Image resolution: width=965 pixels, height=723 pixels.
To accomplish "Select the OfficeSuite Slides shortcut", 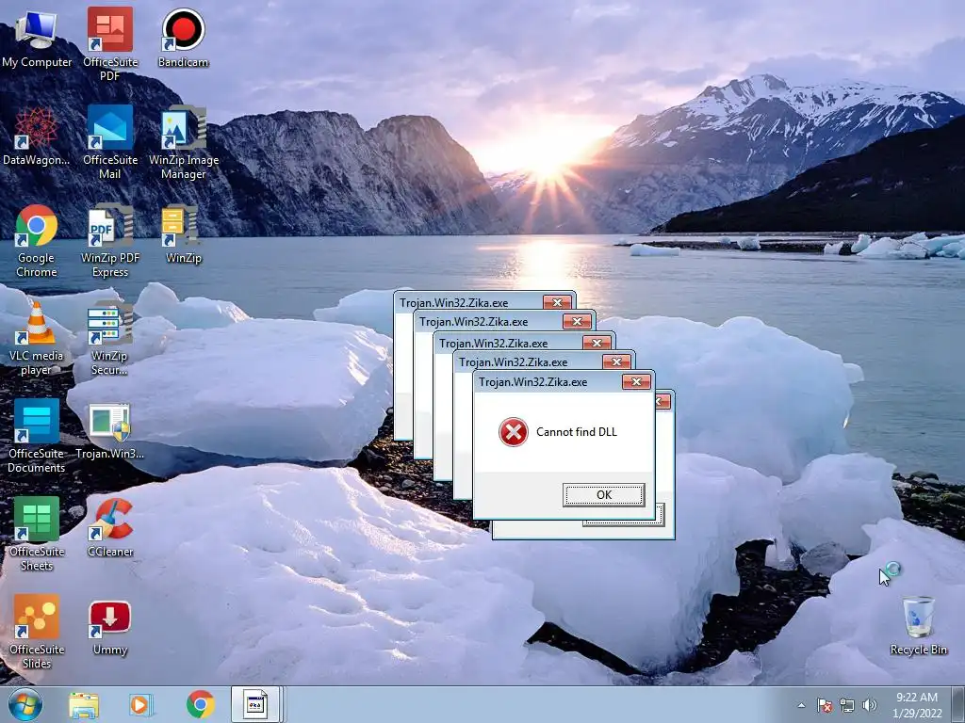I will [x=37, y=631].
